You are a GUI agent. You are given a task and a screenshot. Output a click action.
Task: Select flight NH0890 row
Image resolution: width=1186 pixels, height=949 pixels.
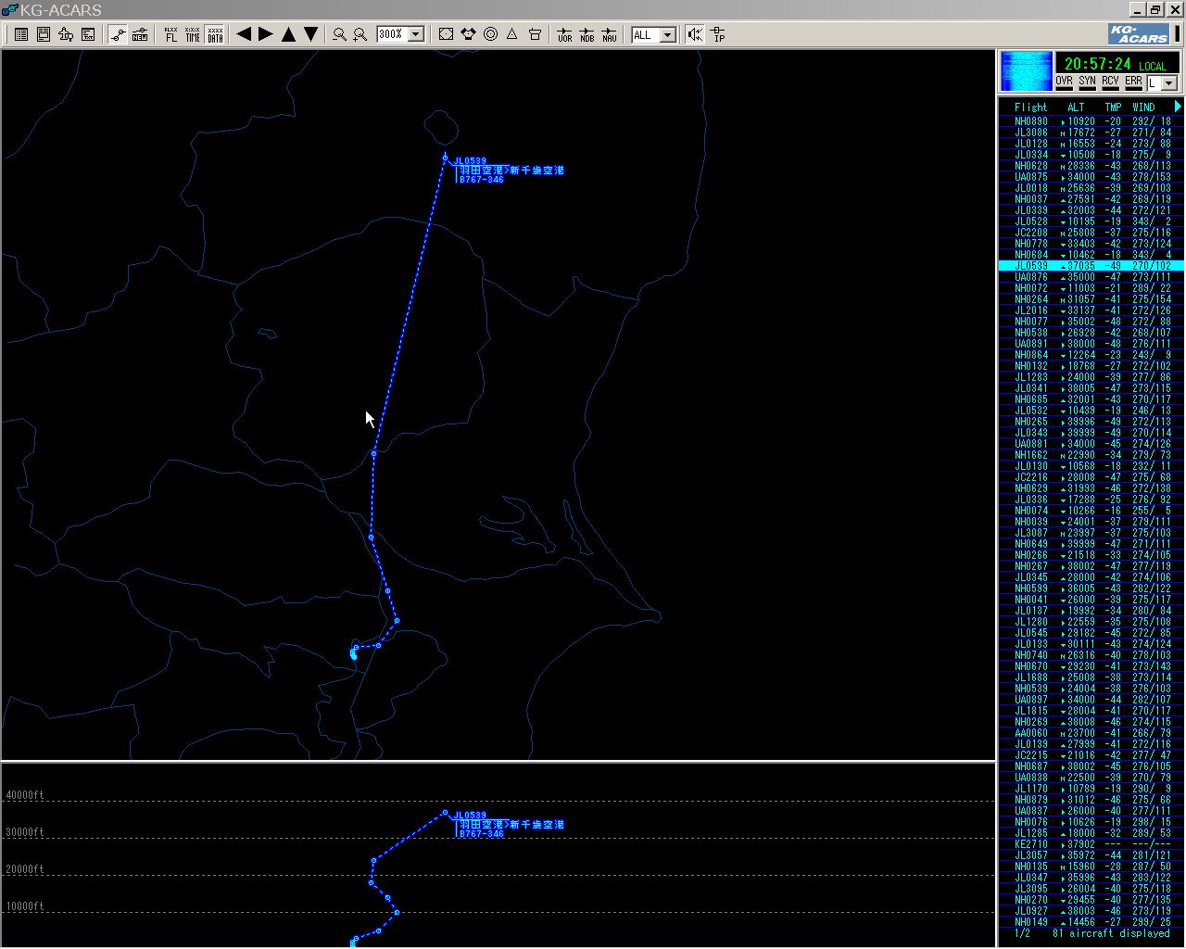coord(1091,121)
